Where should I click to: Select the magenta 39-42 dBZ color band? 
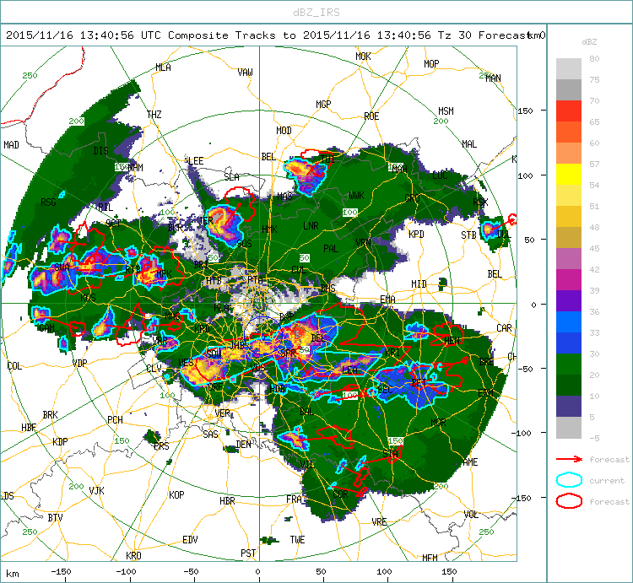pyautogui.click(x=568, y=279)
